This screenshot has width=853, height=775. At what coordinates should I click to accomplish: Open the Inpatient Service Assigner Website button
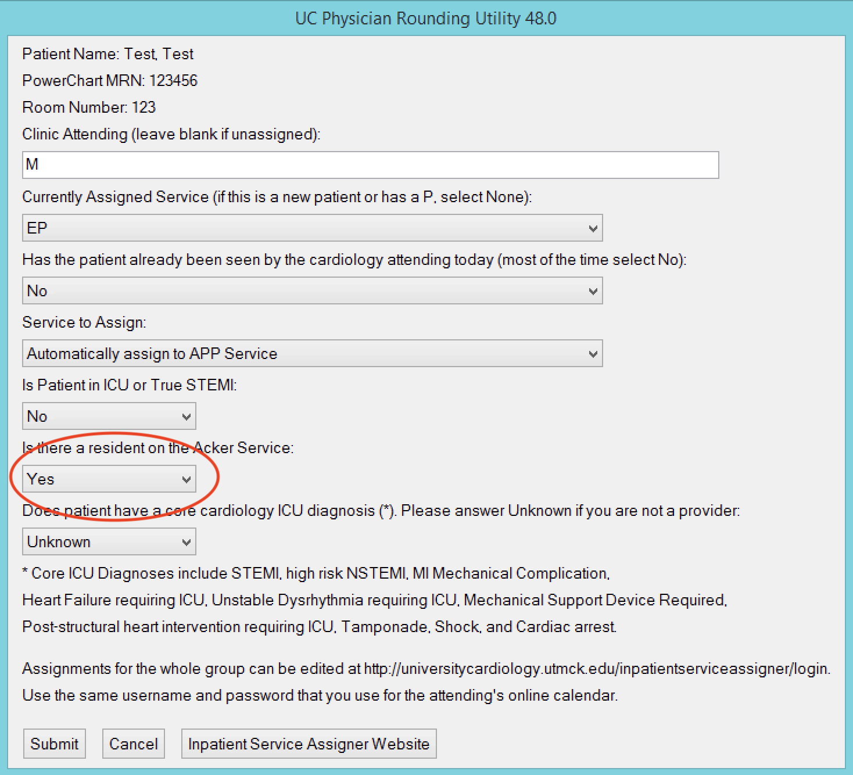coord(309,744)
